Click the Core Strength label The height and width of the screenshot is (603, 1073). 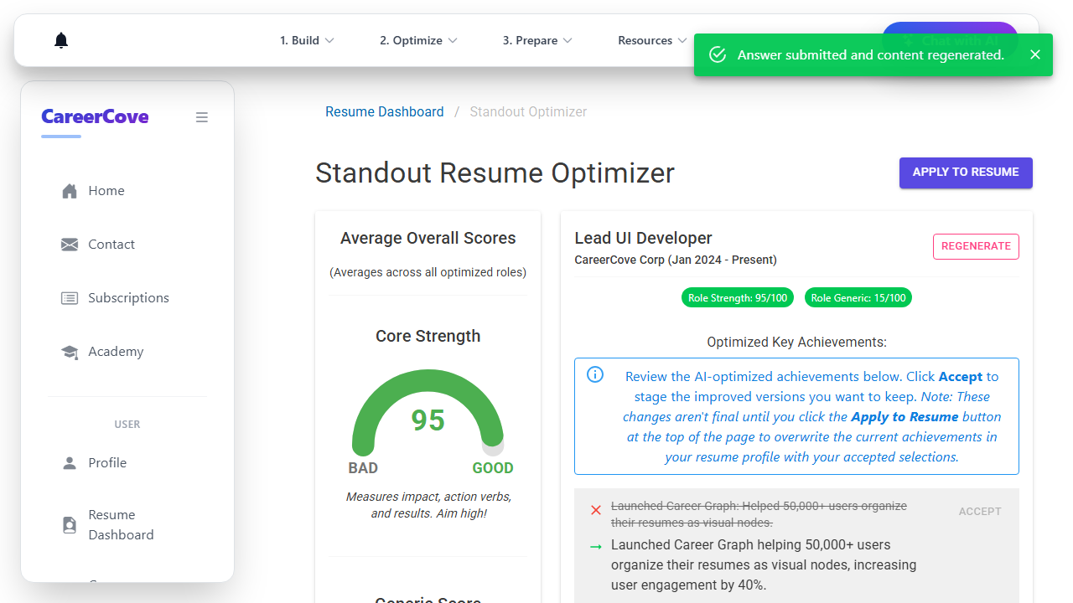[428, 336]
